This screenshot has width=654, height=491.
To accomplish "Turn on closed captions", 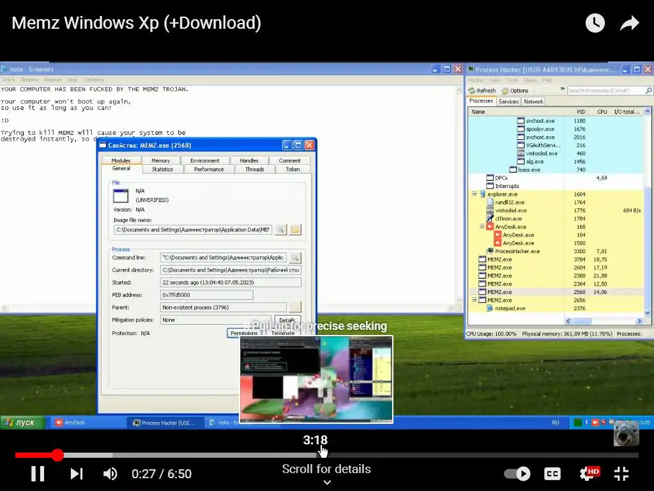I will [552, 474].
